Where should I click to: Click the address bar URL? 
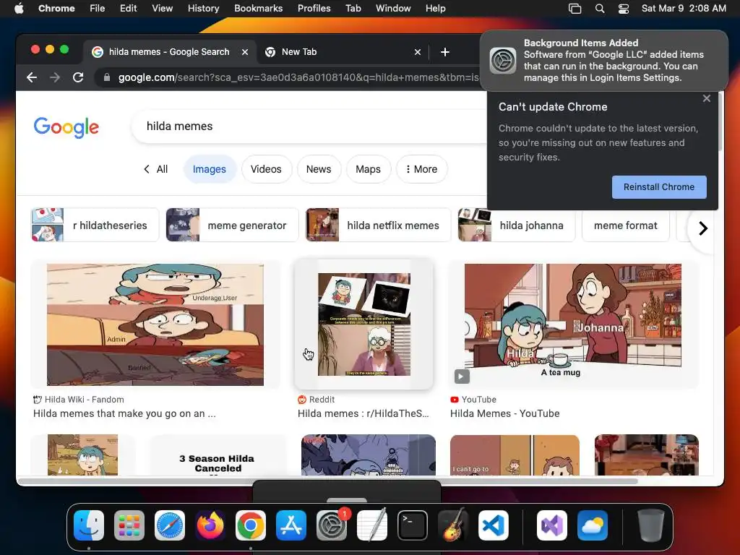coord(298,77)
